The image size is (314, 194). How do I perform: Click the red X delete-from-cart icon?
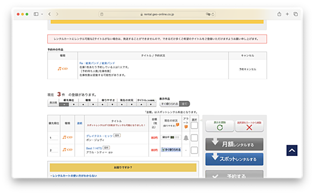click(x=249, y=128)
